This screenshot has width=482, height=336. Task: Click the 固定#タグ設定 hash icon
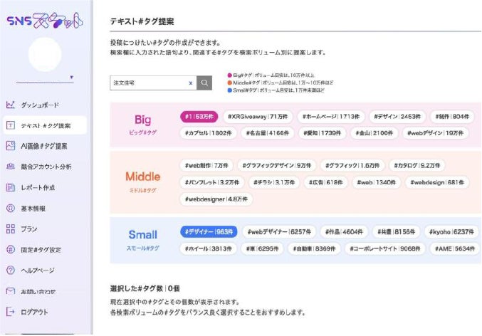pyautogui.click(x=11, y=249)
